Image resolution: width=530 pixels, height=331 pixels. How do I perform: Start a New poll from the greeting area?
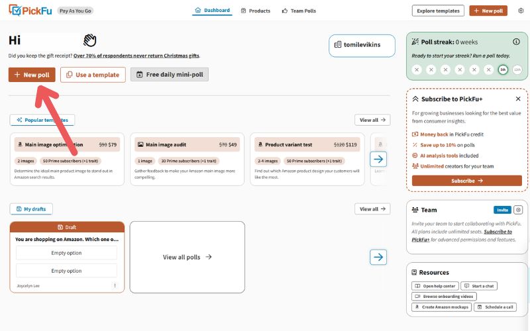point(32,75)
